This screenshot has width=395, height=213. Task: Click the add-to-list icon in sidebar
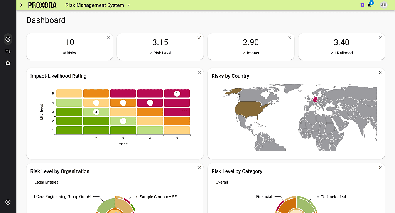[8, 51]
